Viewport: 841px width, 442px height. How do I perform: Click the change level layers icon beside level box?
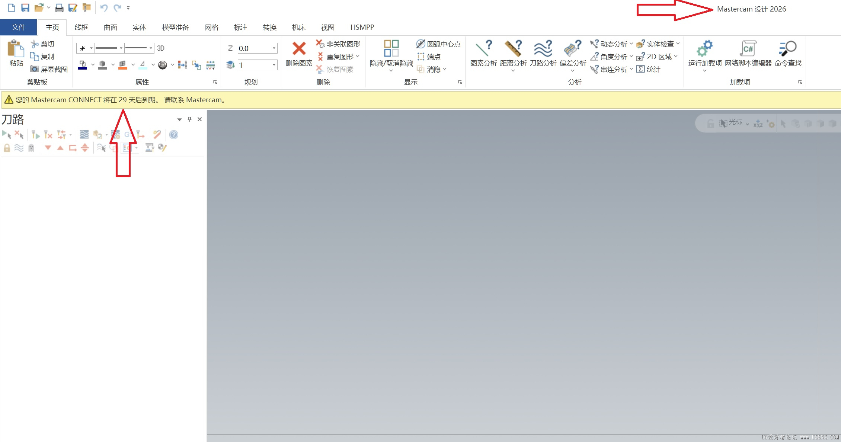coord(230,65)
